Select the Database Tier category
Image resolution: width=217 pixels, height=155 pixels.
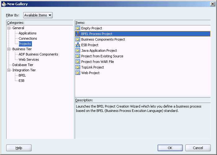pyautogui.click(x=23, y=65)
